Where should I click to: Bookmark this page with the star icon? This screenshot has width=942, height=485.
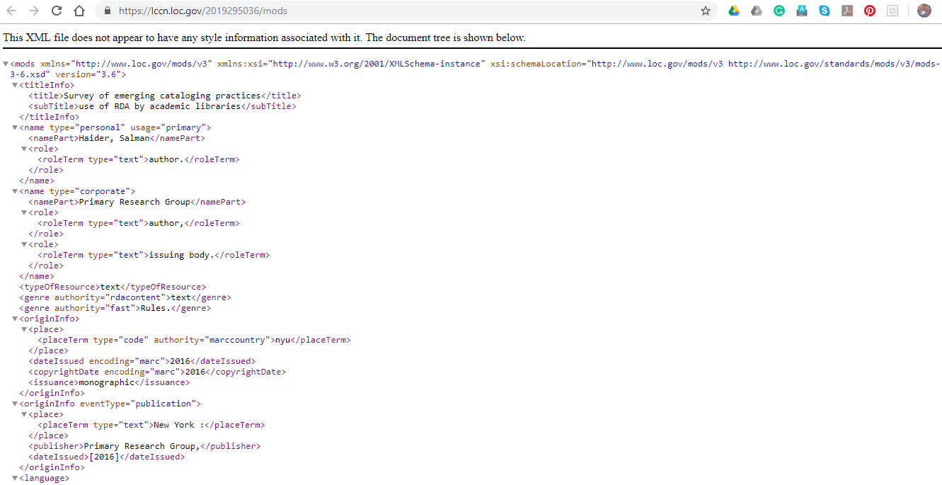coord(705,11)
